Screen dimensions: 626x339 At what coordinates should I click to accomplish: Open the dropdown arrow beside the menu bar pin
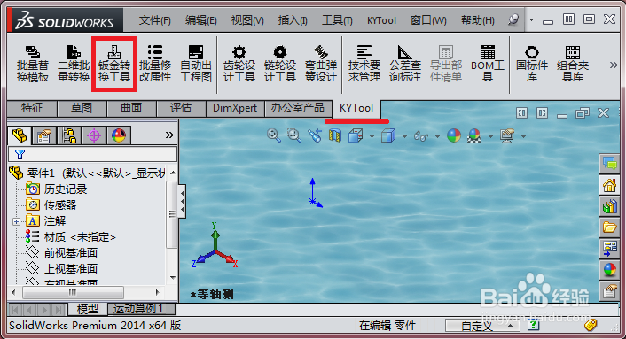tap(531, 19)
